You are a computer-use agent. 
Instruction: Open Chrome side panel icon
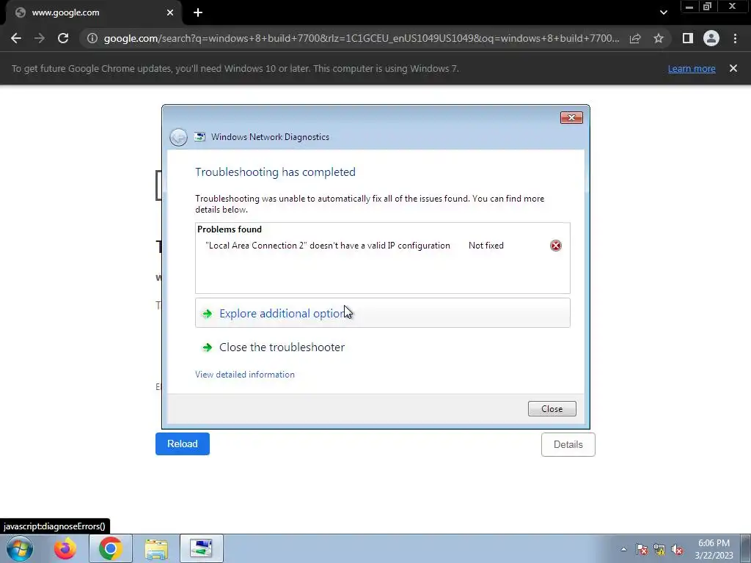(688, 38)
